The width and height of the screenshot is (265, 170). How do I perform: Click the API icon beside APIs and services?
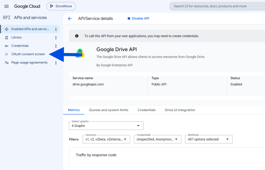[x=6, y=18]
